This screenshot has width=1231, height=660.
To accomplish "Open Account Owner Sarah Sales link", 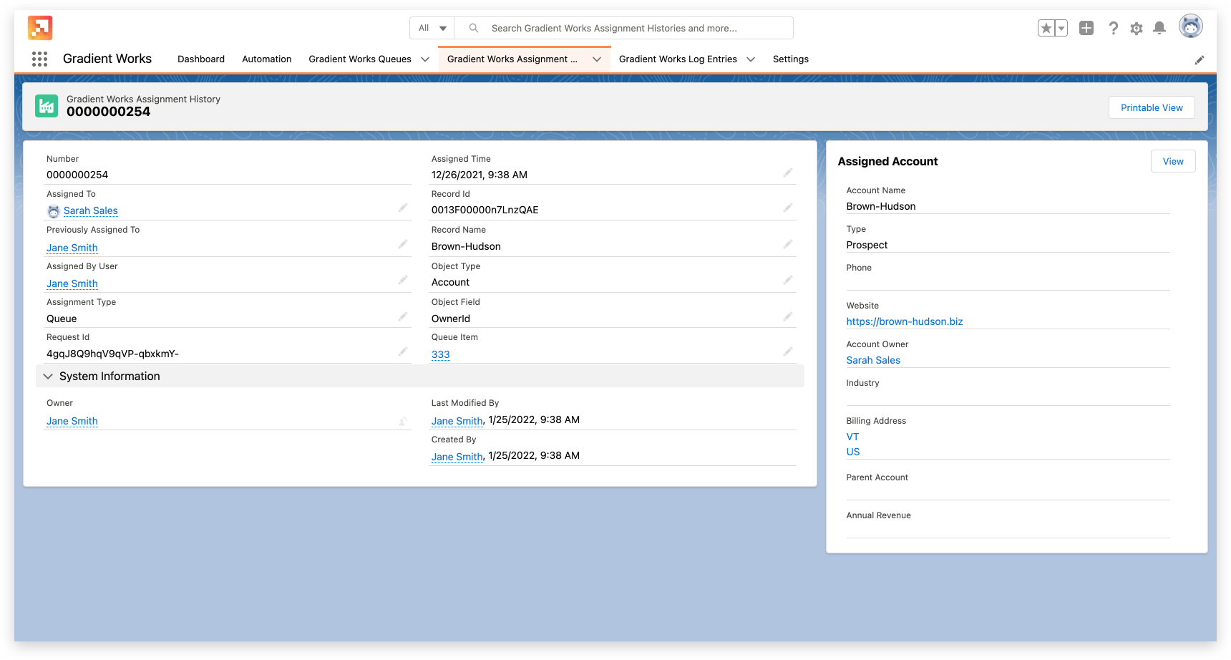I will point(873,360).
